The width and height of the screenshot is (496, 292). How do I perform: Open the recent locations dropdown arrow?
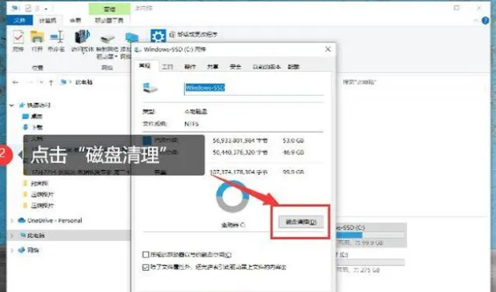[41, 83]
